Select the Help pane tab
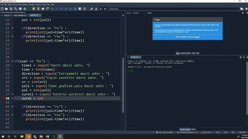The width and height of the screenshot is (248, 139). pyautogui.click(x=177, y=53)
